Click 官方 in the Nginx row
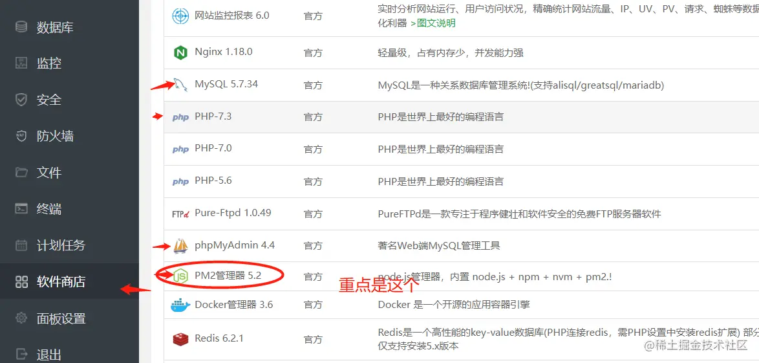The width and height of the screenshot is (759, 363). point(313,53)
